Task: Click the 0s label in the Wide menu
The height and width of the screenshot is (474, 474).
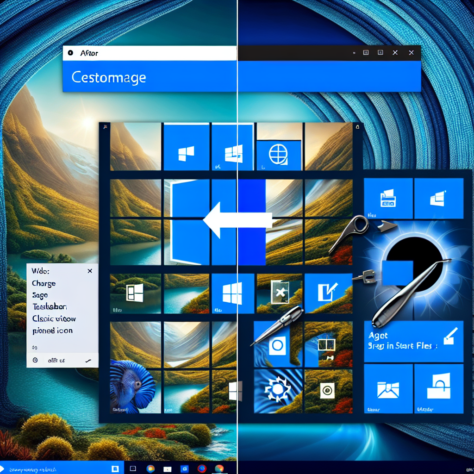Action: 34,348
